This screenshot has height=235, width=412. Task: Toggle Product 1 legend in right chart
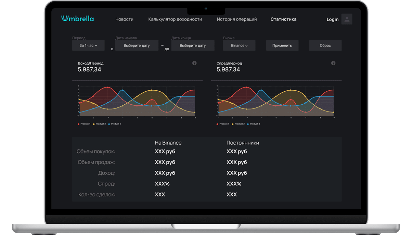[x=223, y=124]
